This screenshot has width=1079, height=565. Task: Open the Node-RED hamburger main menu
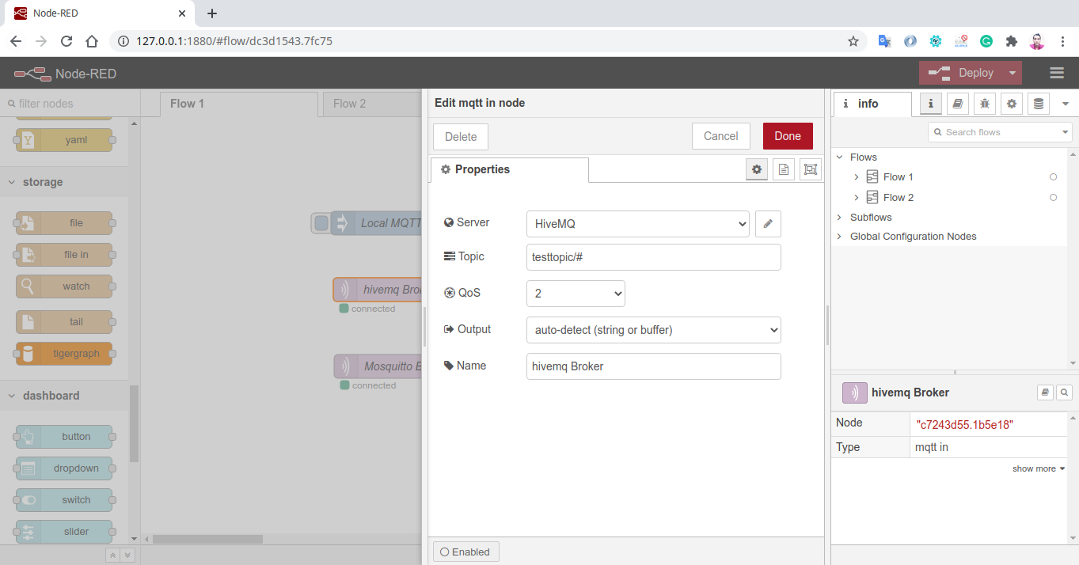coord(1057,73)
